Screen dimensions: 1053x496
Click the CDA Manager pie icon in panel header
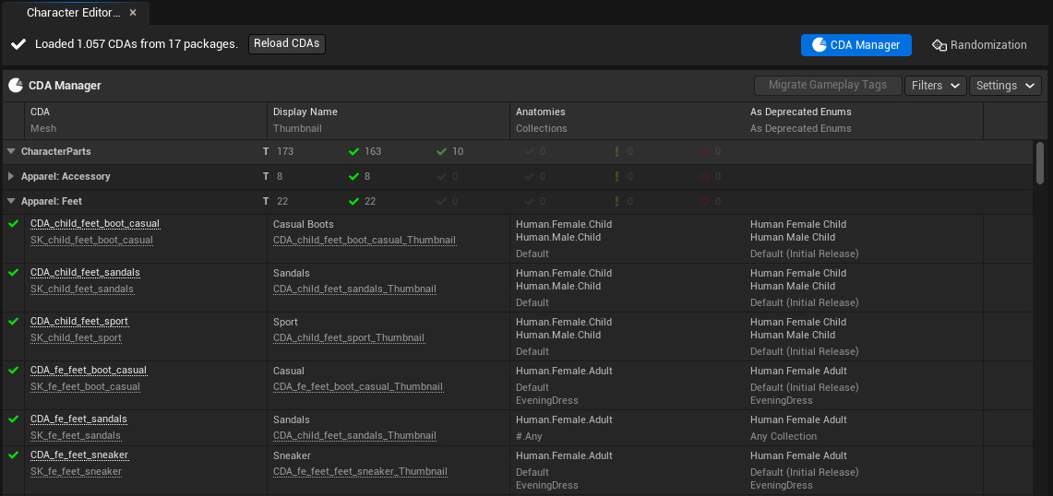[16, 86]
